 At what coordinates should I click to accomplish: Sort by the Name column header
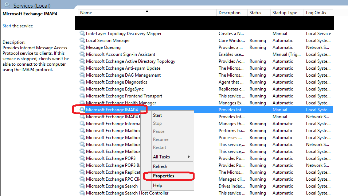pyautogui.click(x=147, y=13)
